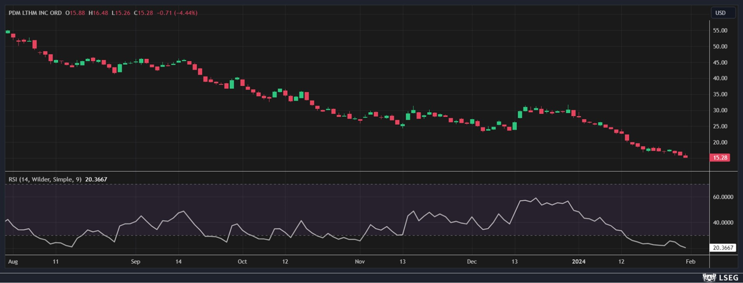Click the white 20.3667 RSI value tag
Viewport: 743px width, 283px height.
coord(723,248)
